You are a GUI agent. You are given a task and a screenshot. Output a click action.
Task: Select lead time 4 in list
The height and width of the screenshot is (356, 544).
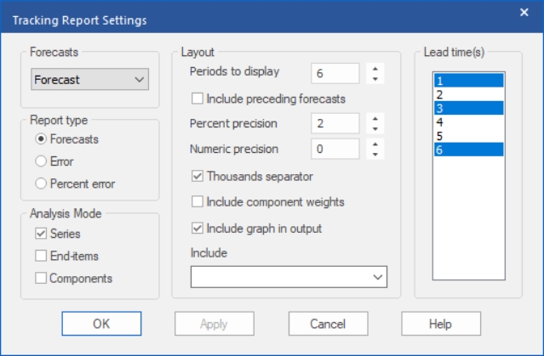469,121
